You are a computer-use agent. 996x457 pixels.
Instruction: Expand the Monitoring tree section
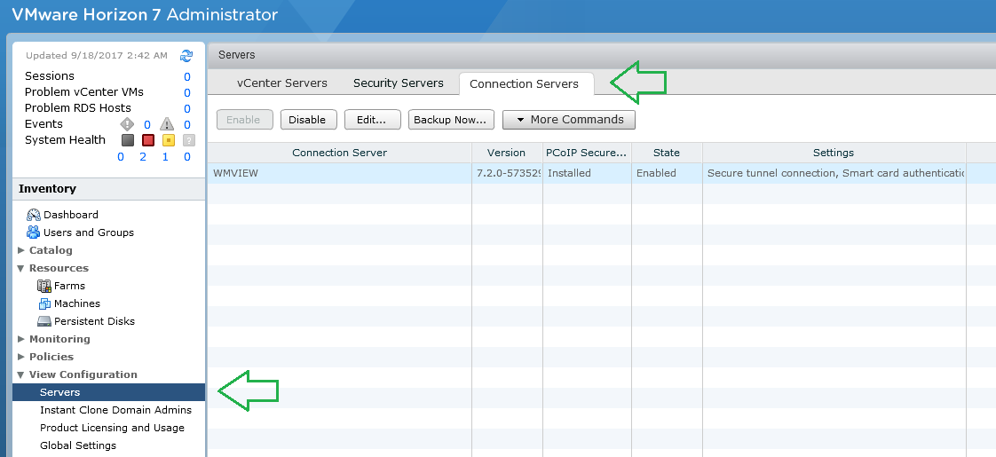21,339
